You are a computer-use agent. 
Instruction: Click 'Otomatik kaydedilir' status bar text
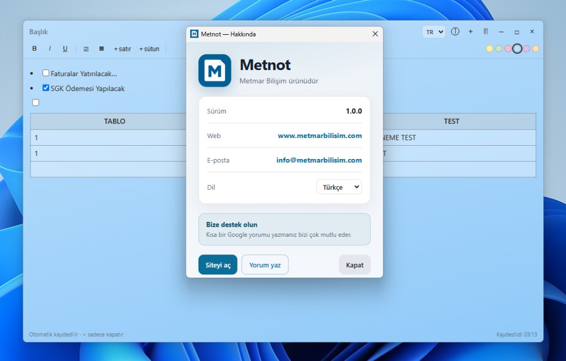pyautogui.click(x=54, y=335)
